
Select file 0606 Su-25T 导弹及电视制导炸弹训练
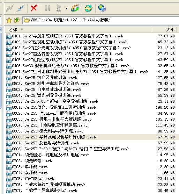click(x=54, y=137)
